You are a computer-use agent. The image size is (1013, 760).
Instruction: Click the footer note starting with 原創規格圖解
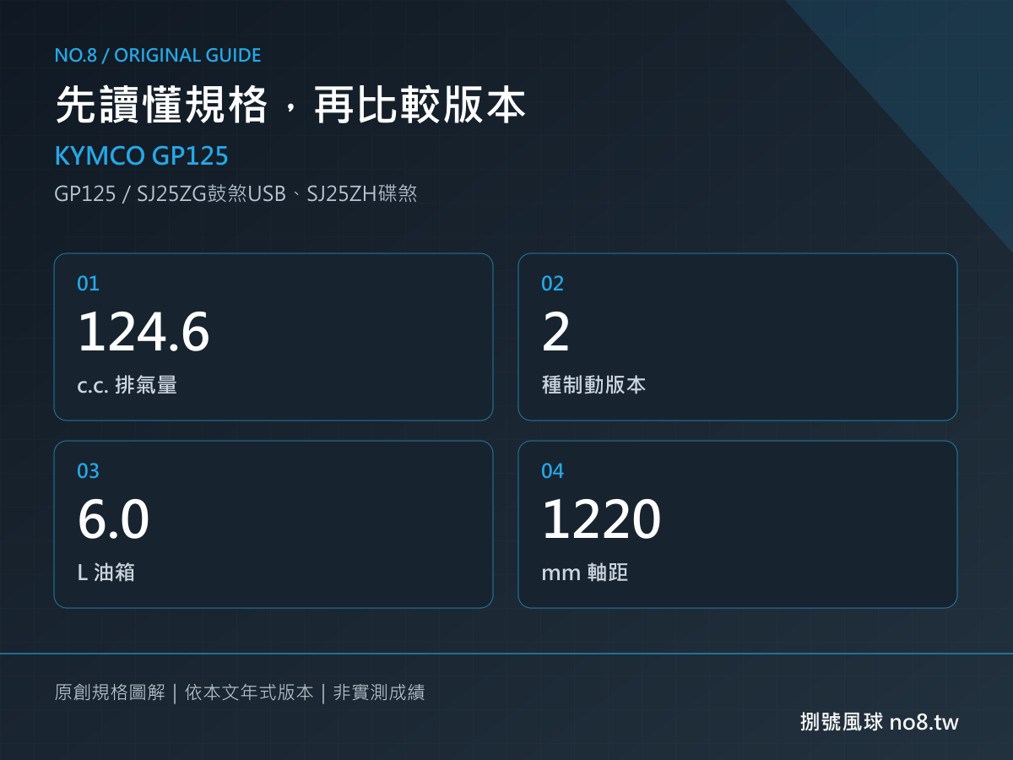click(240, 693)
